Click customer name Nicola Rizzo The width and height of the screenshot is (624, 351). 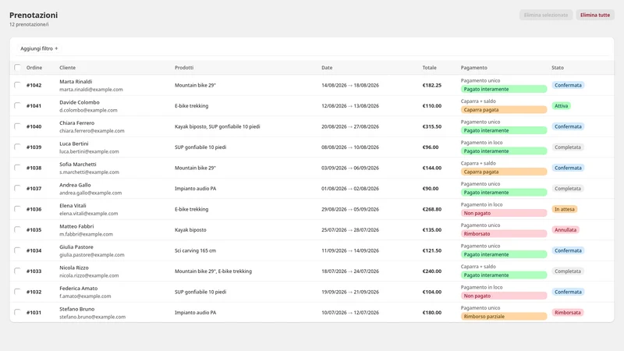(73, 268)
